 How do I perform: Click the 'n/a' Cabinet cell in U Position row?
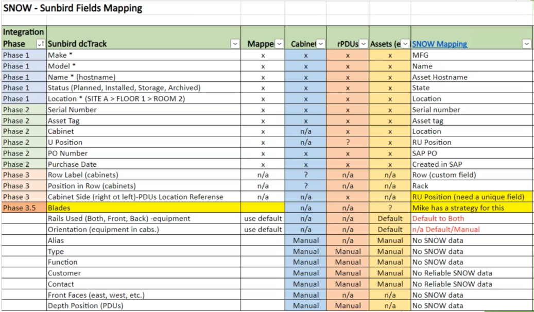[x=306, y=142]
